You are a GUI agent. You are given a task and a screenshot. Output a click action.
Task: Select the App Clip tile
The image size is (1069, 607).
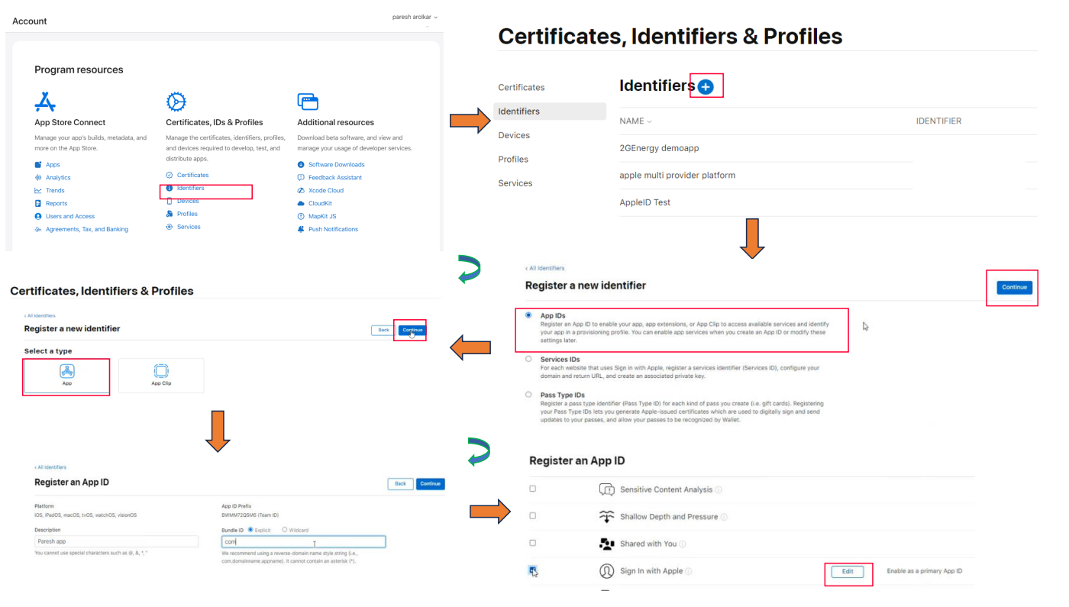tap(160, 375)
